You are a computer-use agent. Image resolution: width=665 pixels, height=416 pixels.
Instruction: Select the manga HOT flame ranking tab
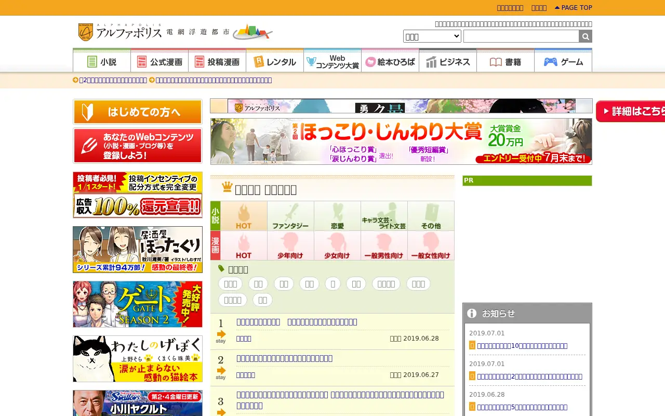tap(244, 245)
